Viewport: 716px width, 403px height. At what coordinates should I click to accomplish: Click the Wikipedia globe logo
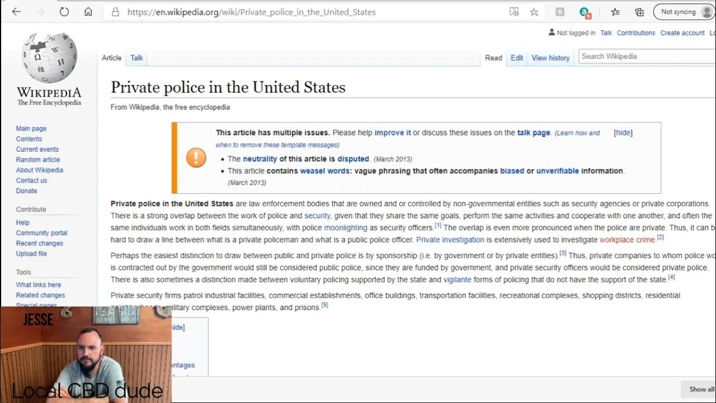49,57
